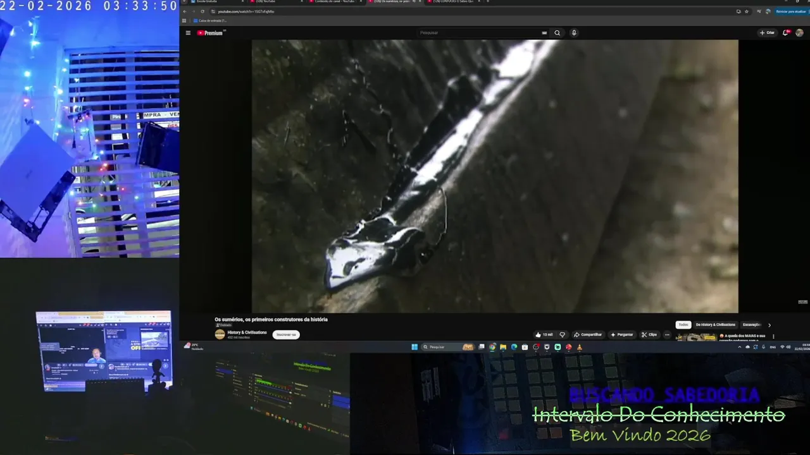Open the YouTube hamburger guide menu
810x455 pixels.
[188, 33]
